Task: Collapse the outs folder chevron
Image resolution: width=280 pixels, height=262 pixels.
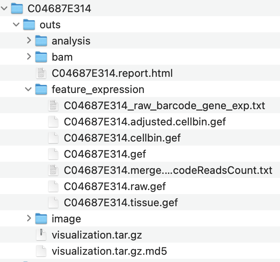Action: [16, 25]
